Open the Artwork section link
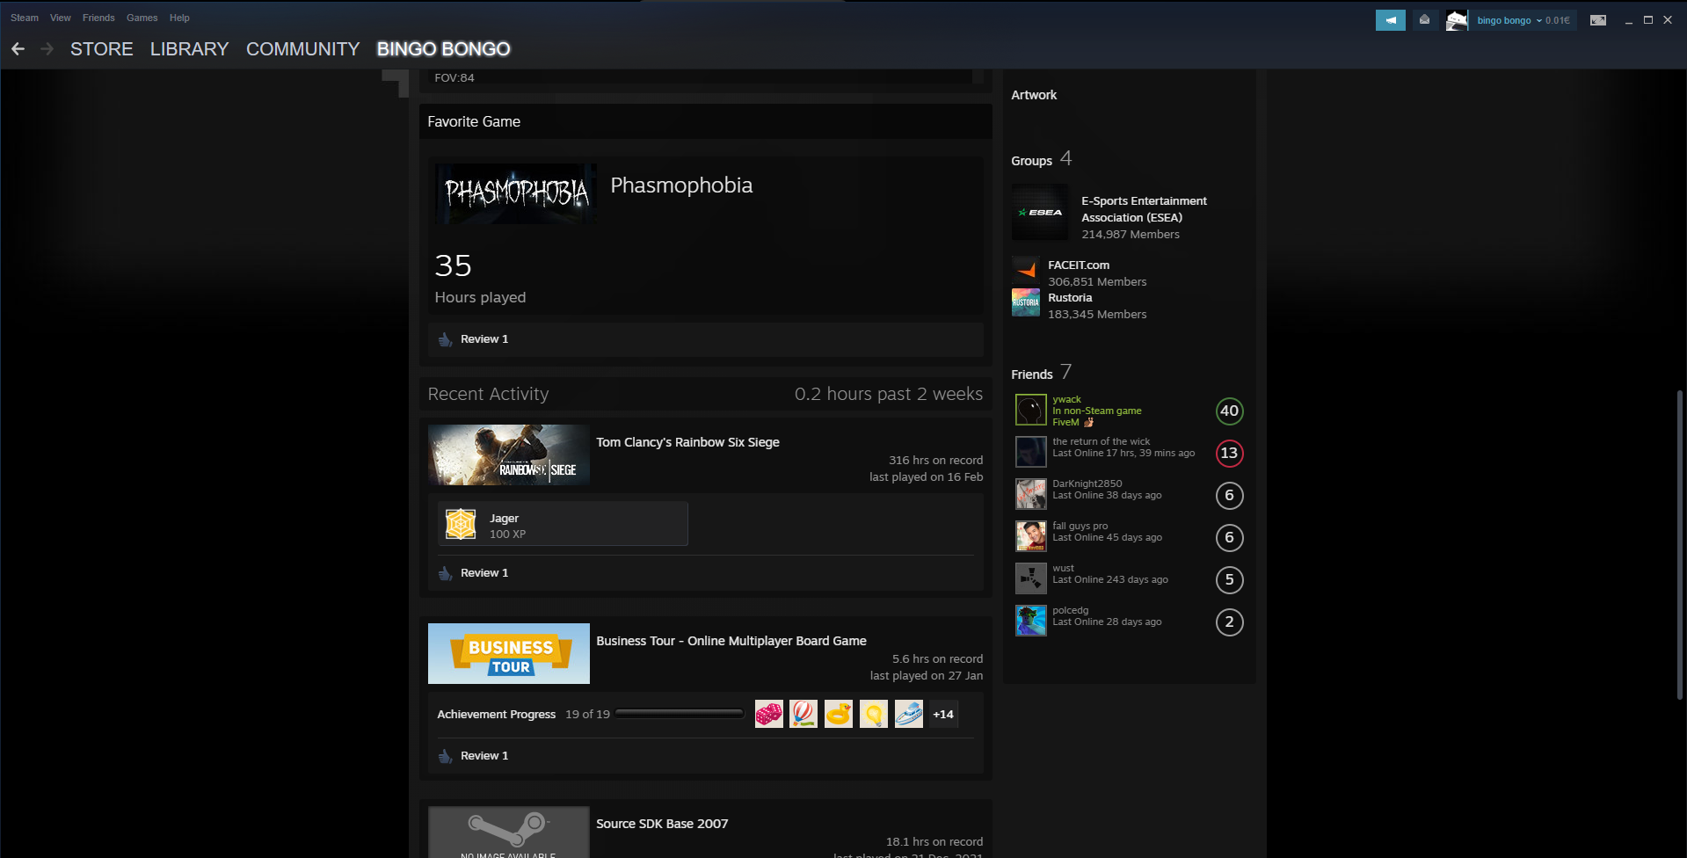The height and width of the screenshot is (858, 1687). tap(1034, 95)
